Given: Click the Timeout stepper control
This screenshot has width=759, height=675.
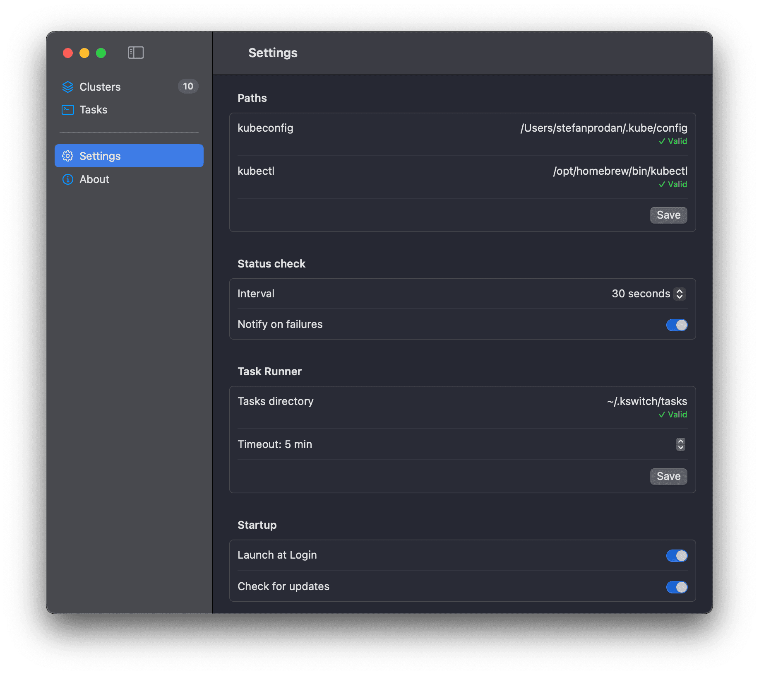Looking at the screenshot, I should point(680,444).
